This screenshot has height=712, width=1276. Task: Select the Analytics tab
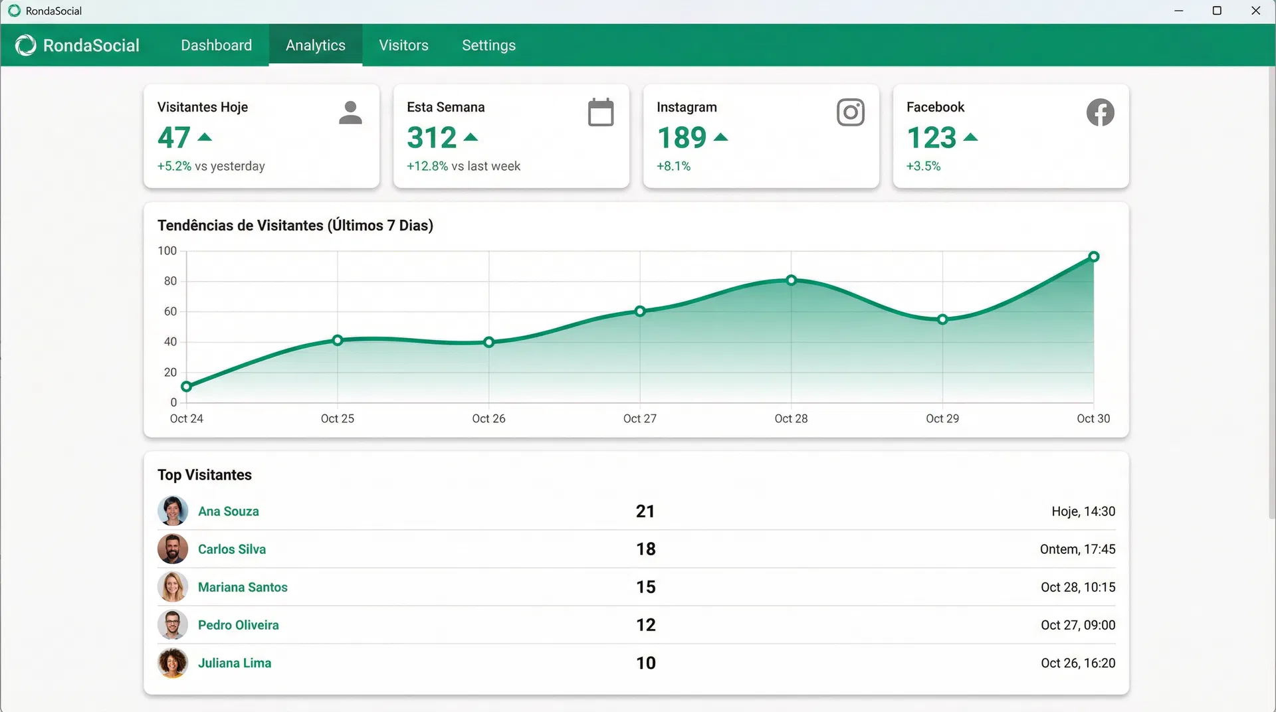tap(315, 45)
